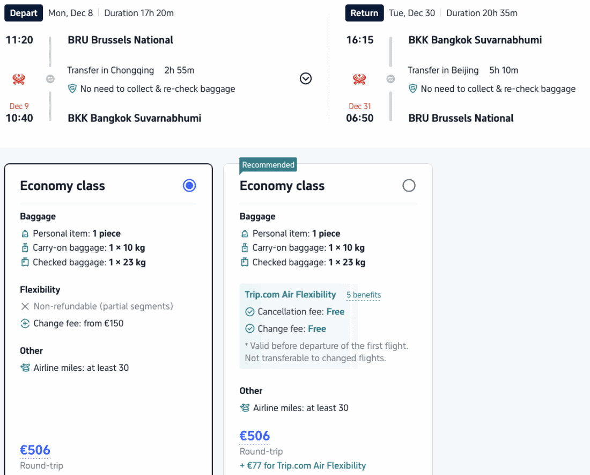Select the Recommended Economy class radio button
This screenshot has height=475, width=590.
point(409,186)
